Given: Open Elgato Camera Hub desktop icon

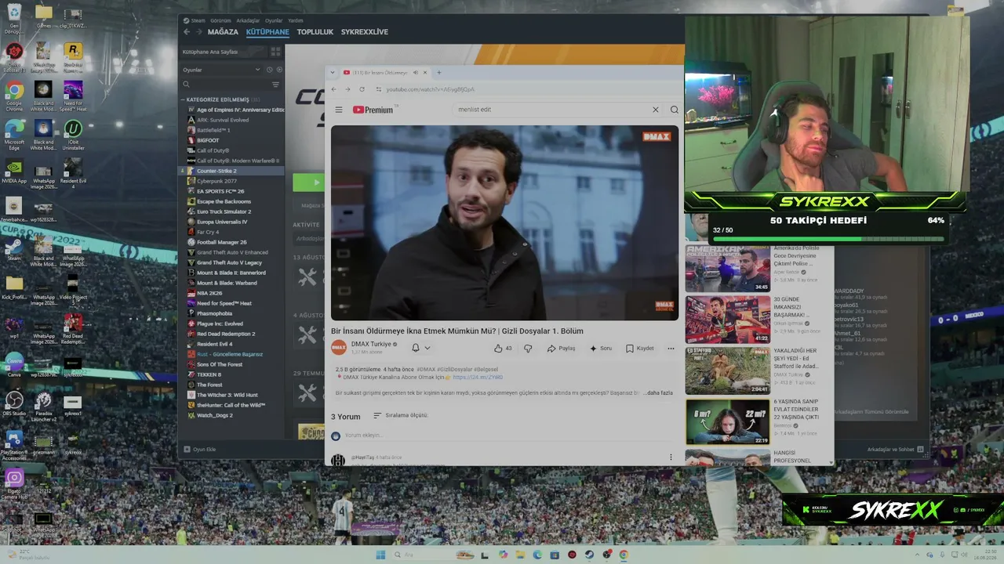Looking at the screenshot, I should [x=14, y=483].
